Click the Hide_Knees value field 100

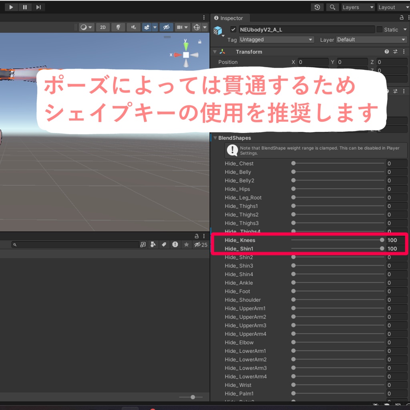tap(396, 240)
